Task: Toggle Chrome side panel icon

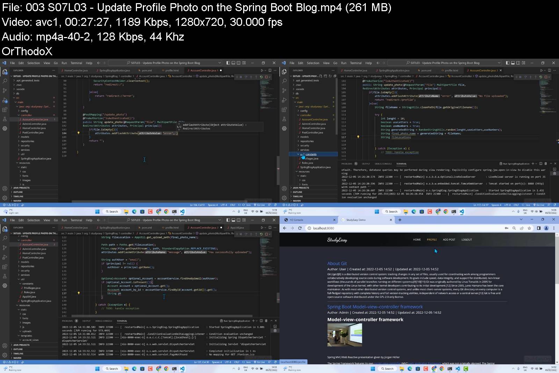Action: (x=539, y=228)
